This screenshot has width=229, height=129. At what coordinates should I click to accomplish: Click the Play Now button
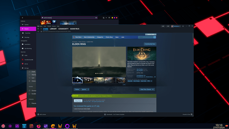point(78,101)
